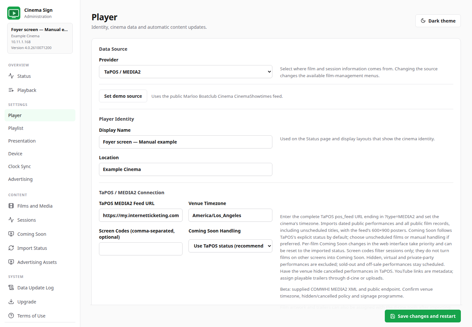This screenshot has height=327, width=472.
Task: Expand the Provider dropdown
Action: [186, 72]
